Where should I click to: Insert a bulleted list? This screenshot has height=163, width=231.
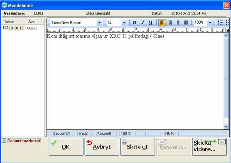click(227, 22)
